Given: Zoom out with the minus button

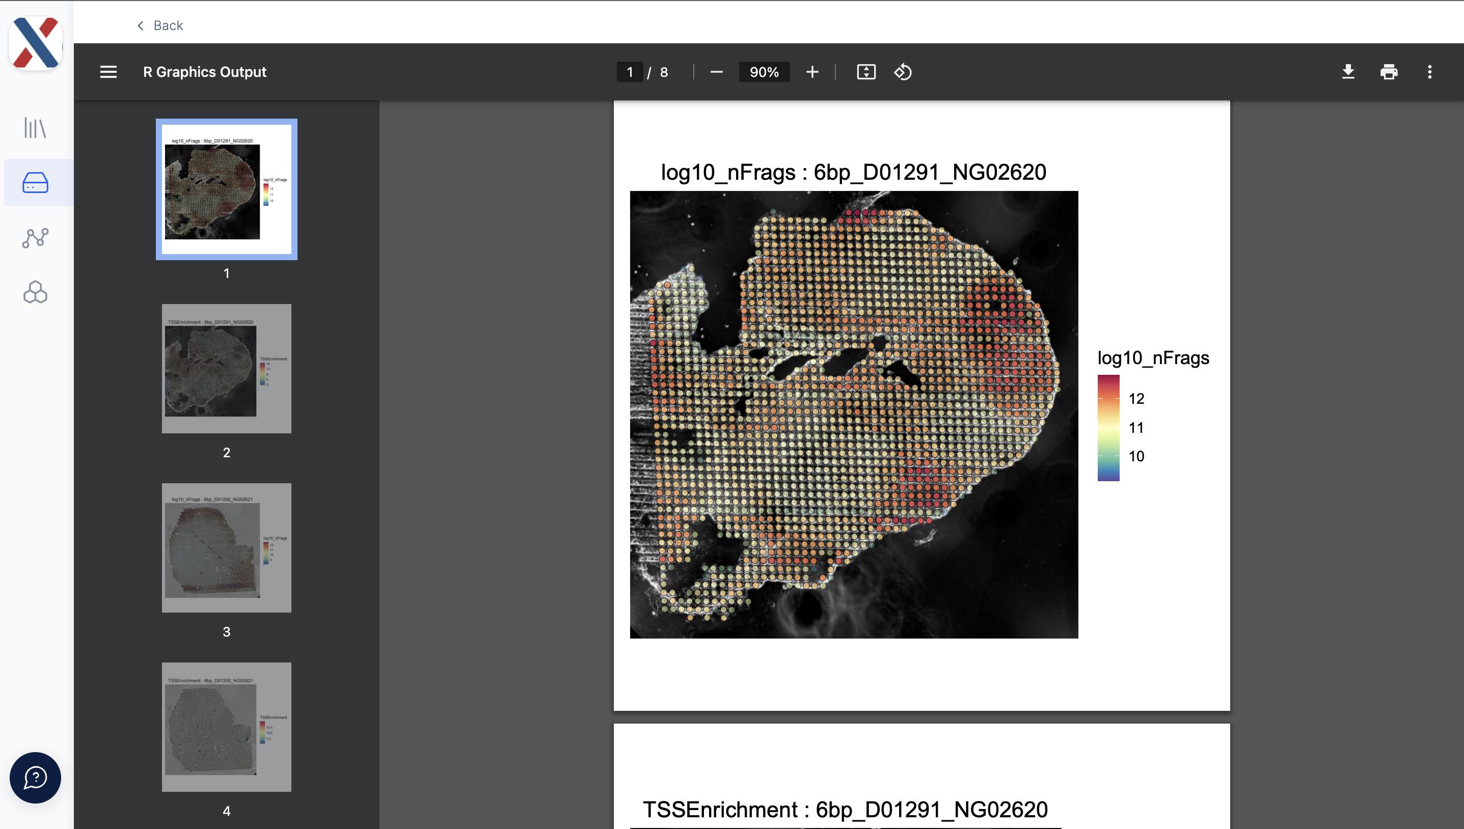Looking at the screenshot, I should click(716, 72).
